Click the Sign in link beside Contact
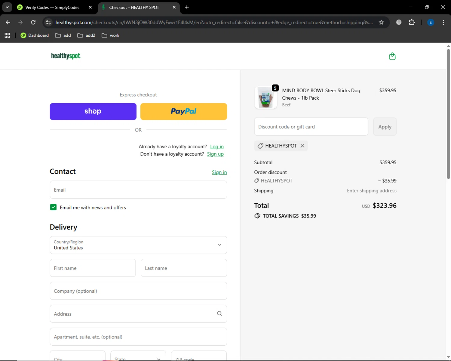This screenshot has width=451, height=361. pyautogui.click(x=219, y=172)
